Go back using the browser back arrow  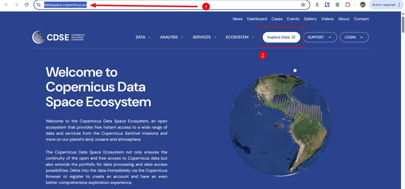point(6,5)
